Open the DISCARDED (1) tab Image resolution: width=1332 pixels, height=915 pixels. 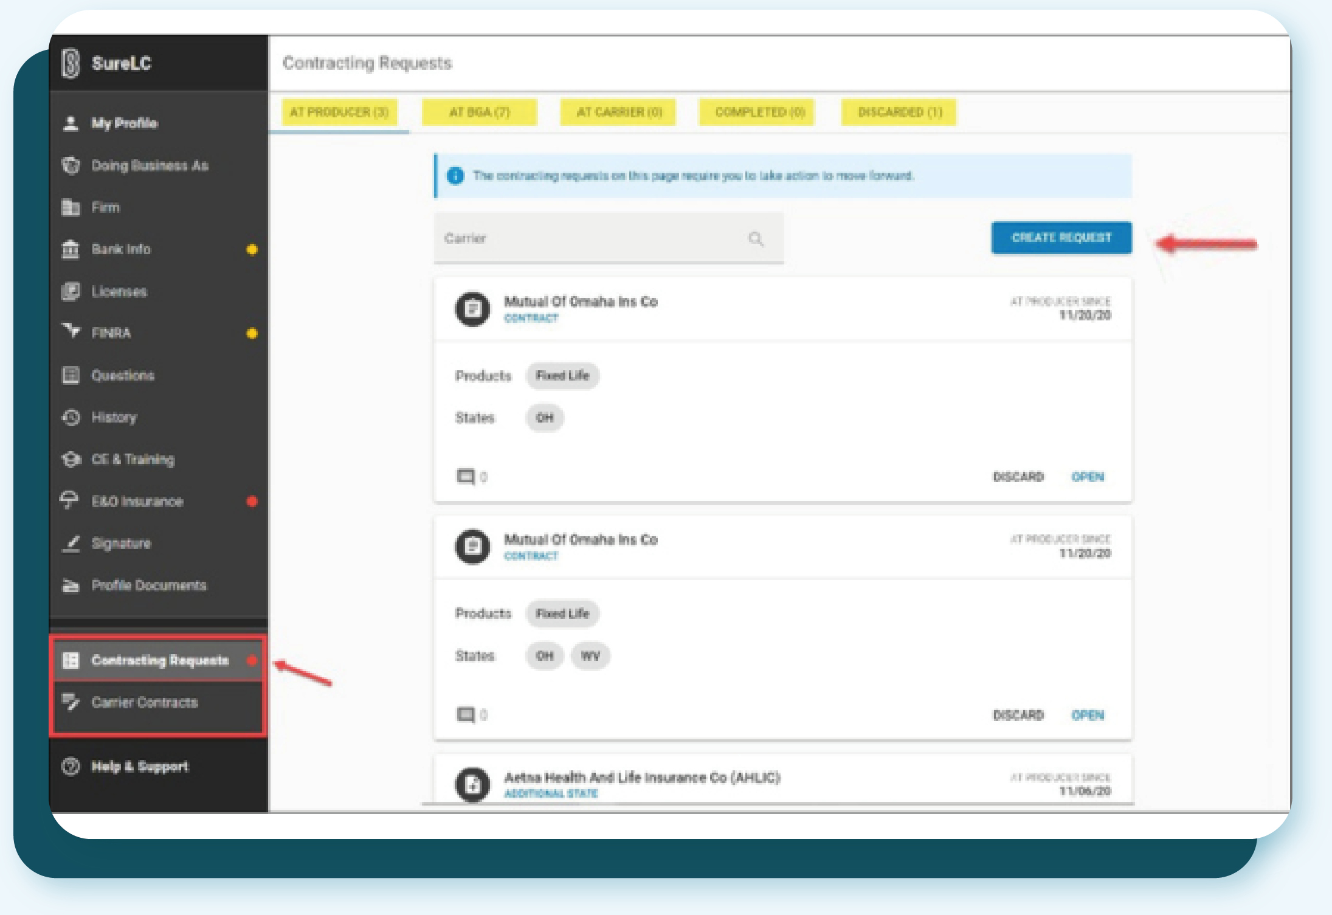tap(899, 112)
